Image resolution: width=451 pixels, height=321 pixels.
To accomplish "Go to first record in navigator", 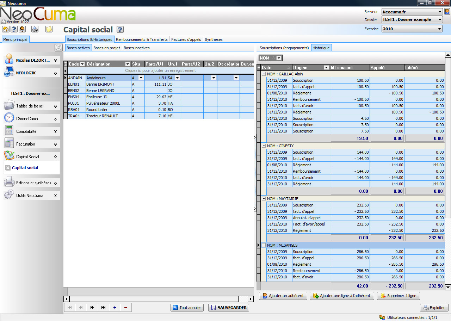I will click(x=69, y=308).
